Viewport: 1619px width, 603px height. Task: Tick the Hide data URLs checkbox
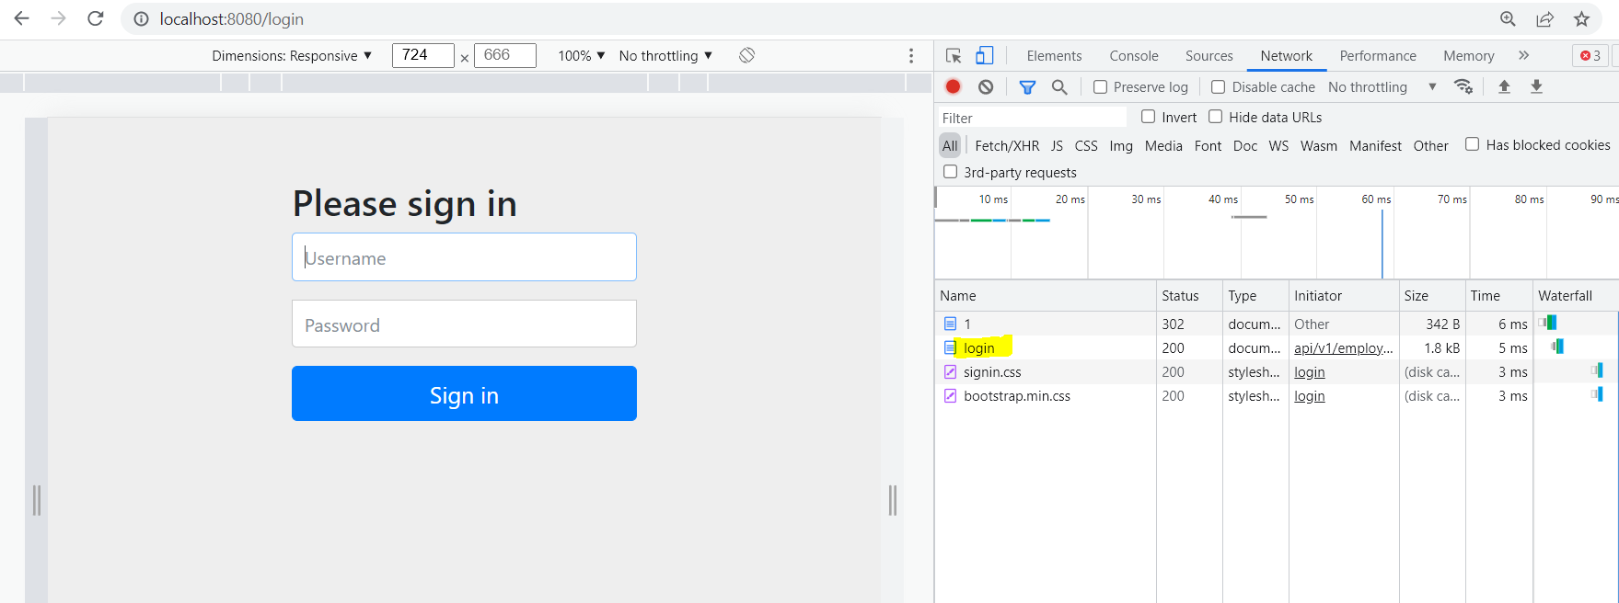tap(1215, 117)
